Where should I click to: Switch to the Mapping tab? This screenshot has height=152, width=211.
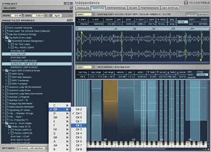tap(98, 8)
